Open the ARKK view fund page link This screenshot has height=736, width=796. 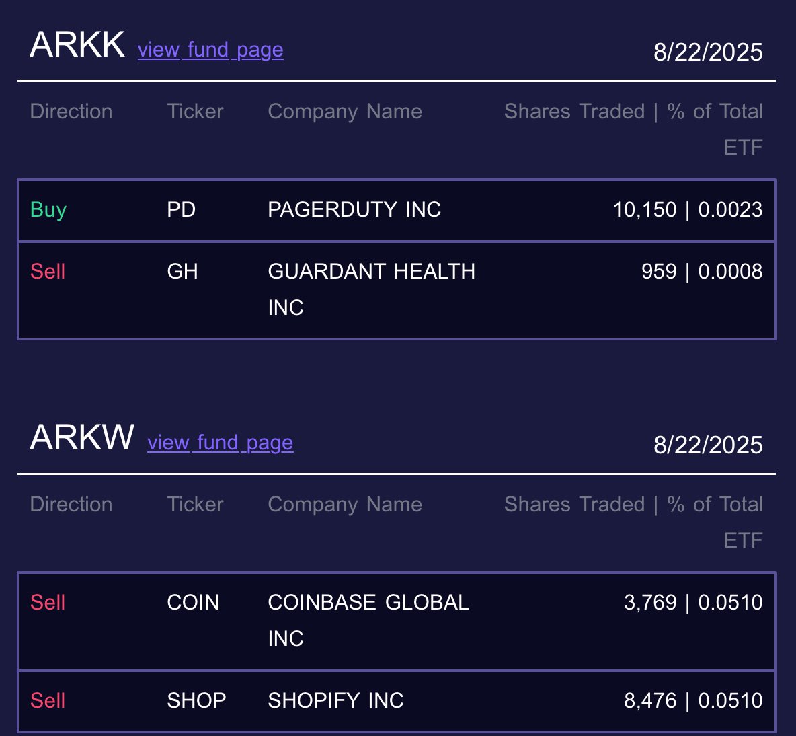point(210,50)
